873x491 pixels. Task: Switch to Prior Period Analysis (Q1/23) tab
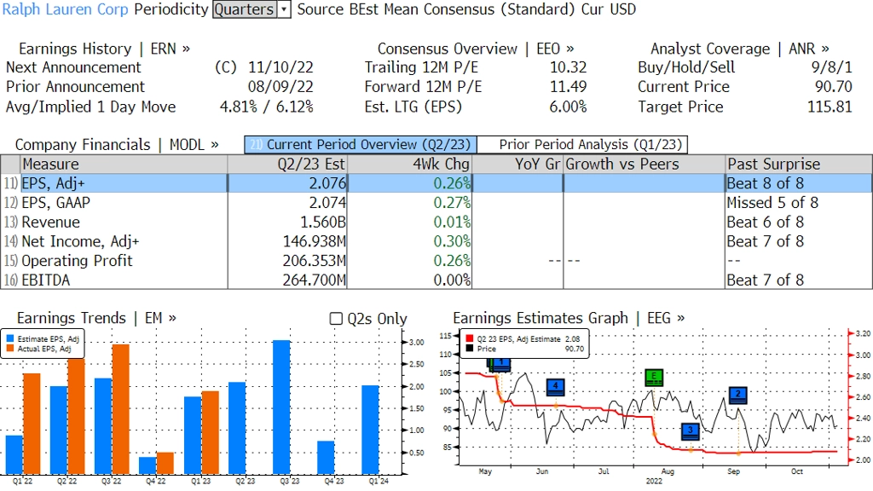tap(583, 145)
